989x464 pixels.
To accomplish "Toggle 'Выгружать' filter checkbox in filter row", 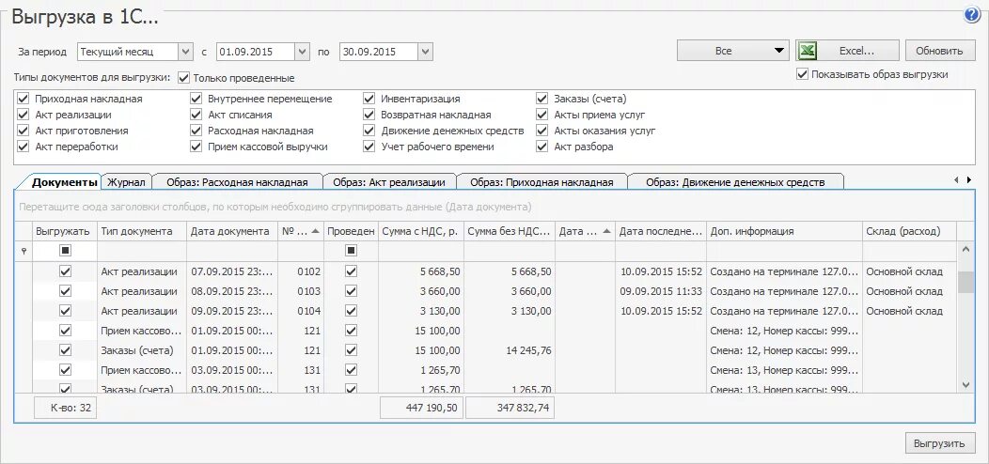I will click(65, 251).
